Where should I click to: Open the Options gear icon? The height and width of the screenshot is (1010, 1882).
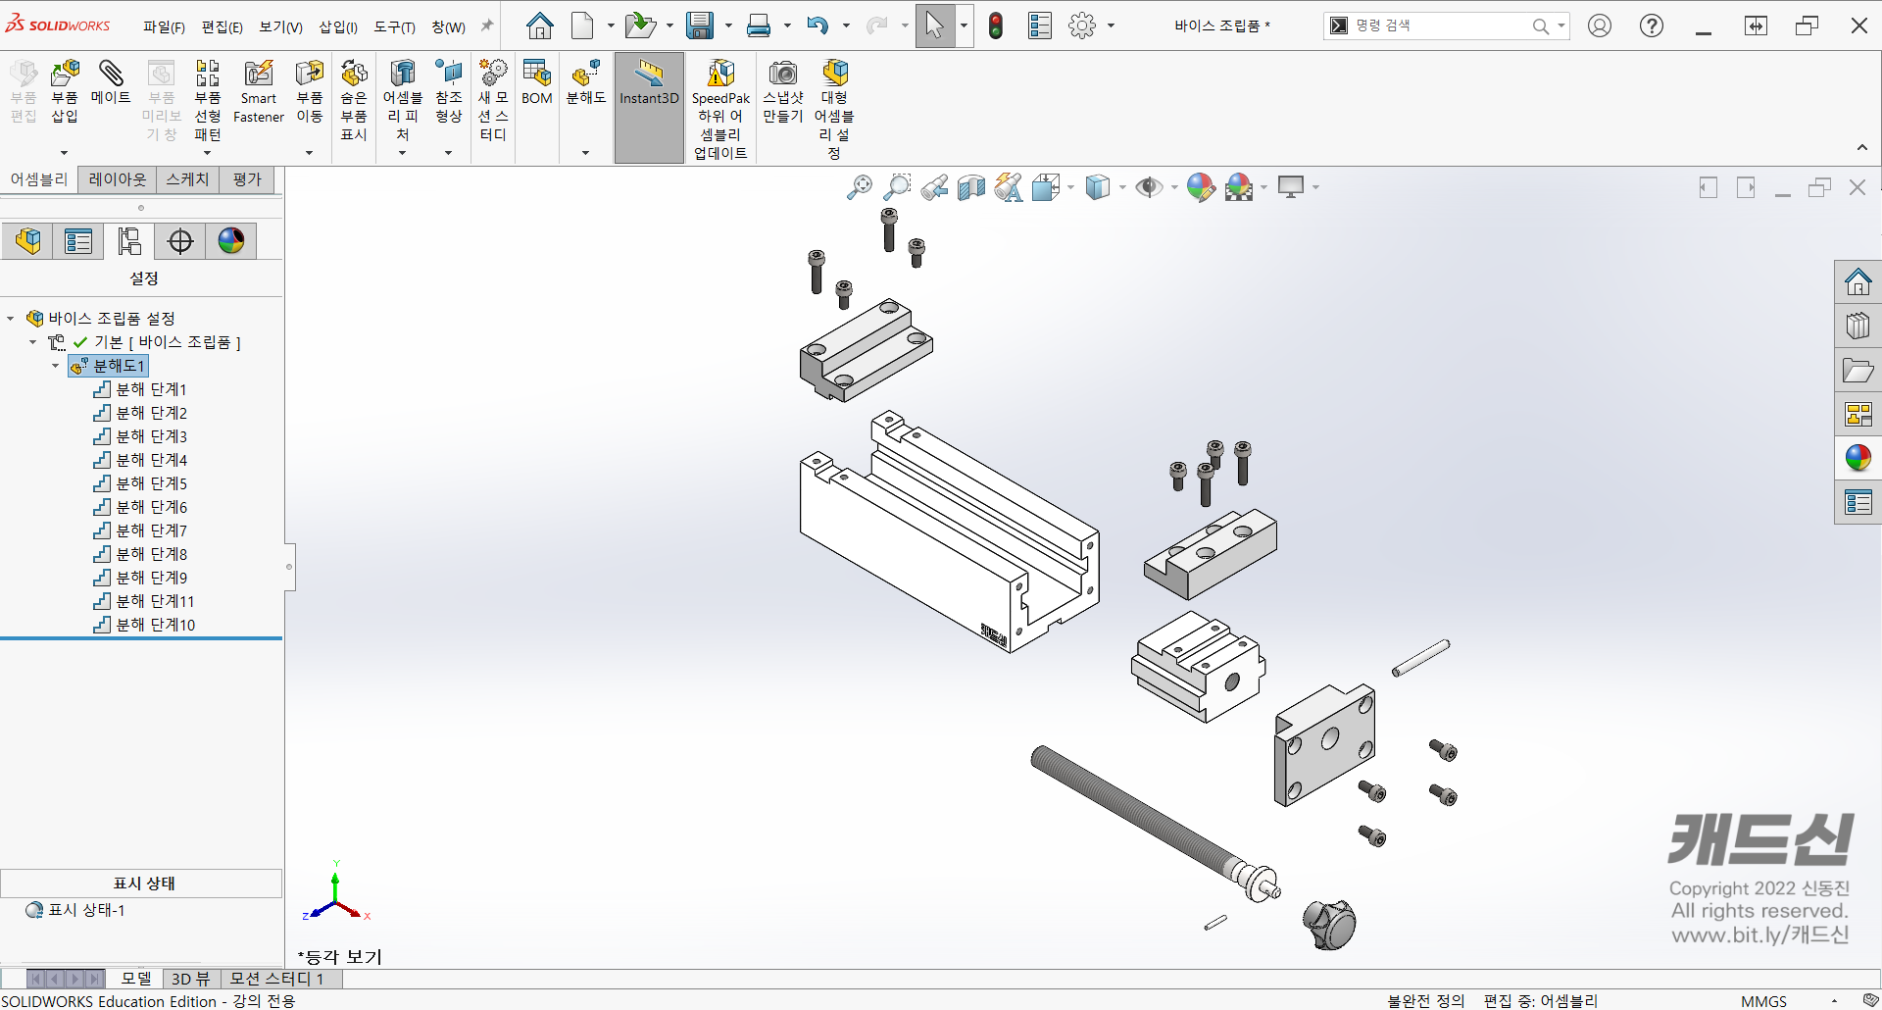(1082, 25)
